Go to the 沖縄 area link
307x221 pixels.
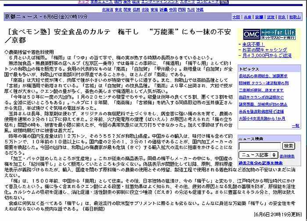click(x=199, y=9)
